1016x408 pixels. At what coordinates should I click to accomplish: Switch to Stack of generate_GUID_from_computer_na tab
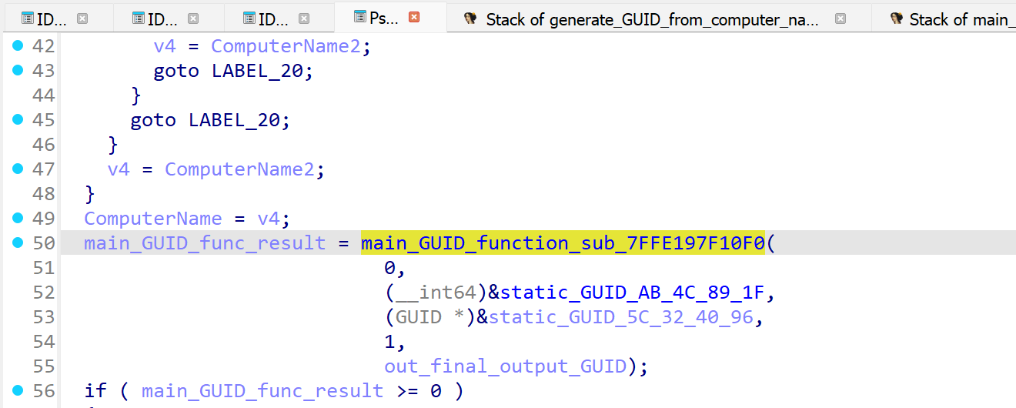(652, 20)
